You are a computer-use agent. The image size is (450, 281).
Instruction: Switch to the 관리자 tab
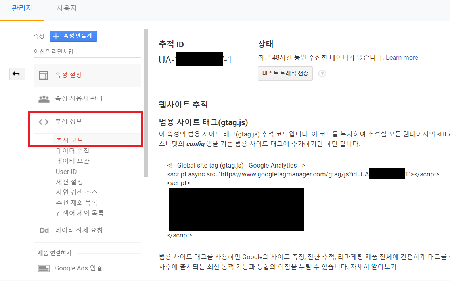pyautogui.click(x=22, y=8)
